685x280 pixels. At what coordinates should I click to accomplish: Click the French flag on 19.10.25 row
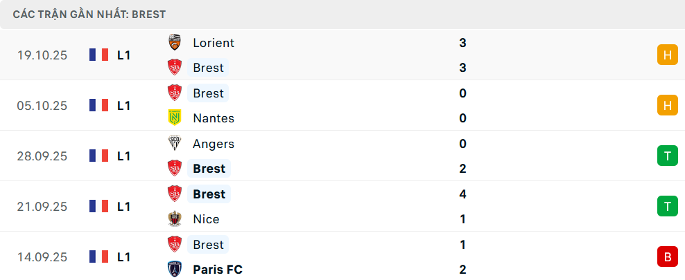click(x=99, y=55)
